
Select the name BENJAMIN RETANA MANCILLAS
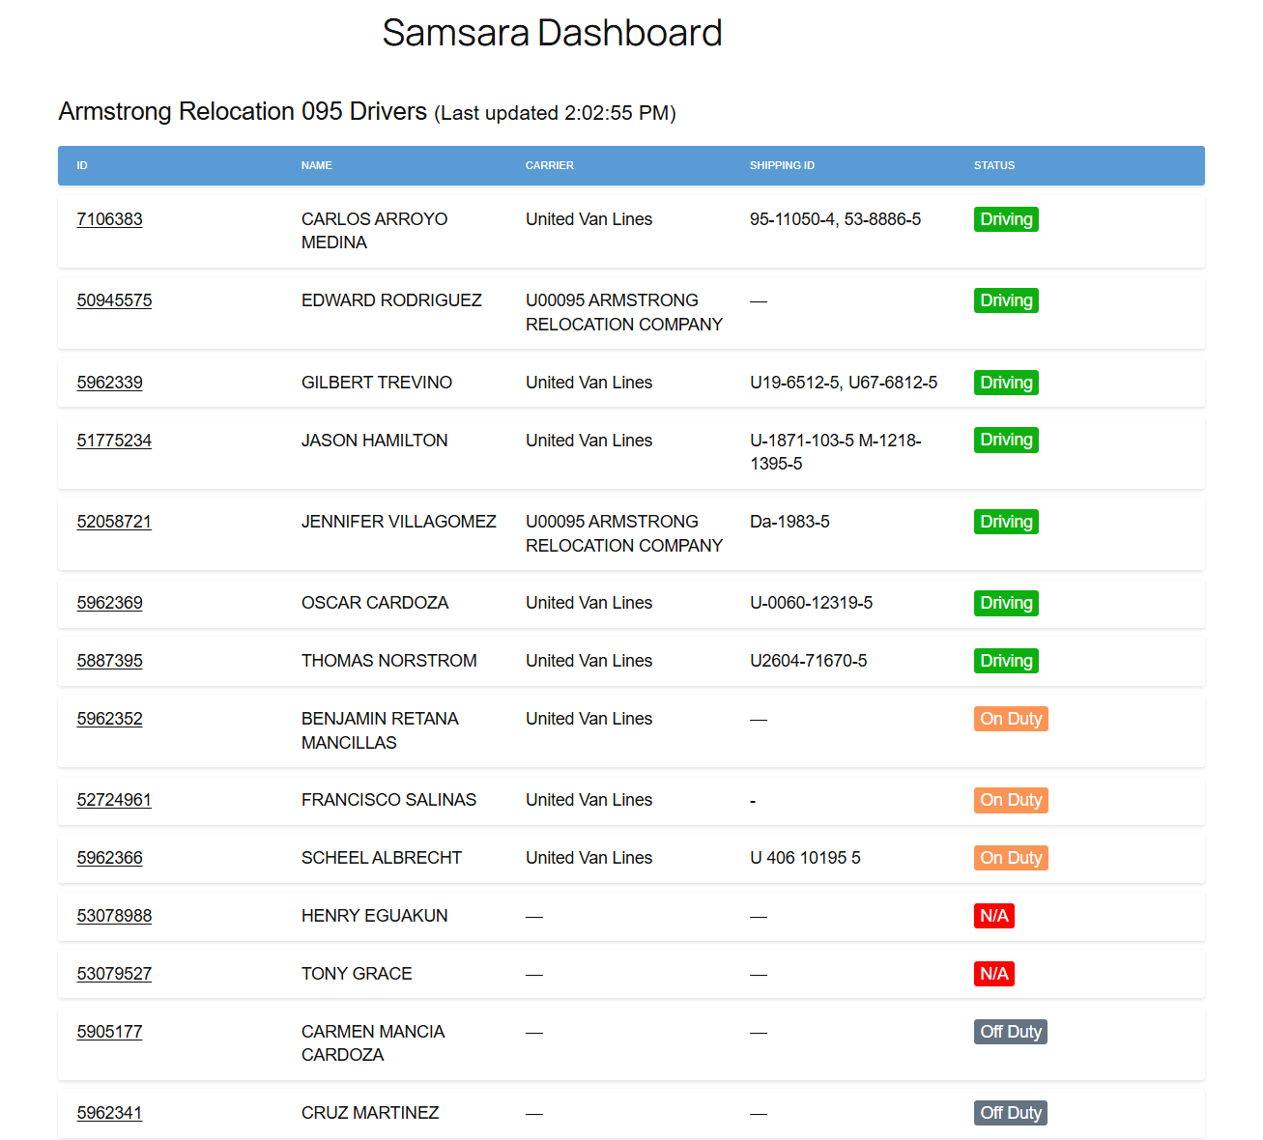380,730
